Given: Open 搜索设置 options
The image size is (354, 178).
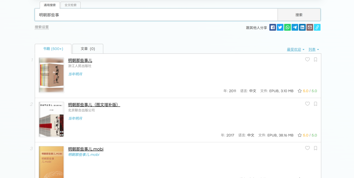Looking at the screenshot, I should click(x=42, y=27).
